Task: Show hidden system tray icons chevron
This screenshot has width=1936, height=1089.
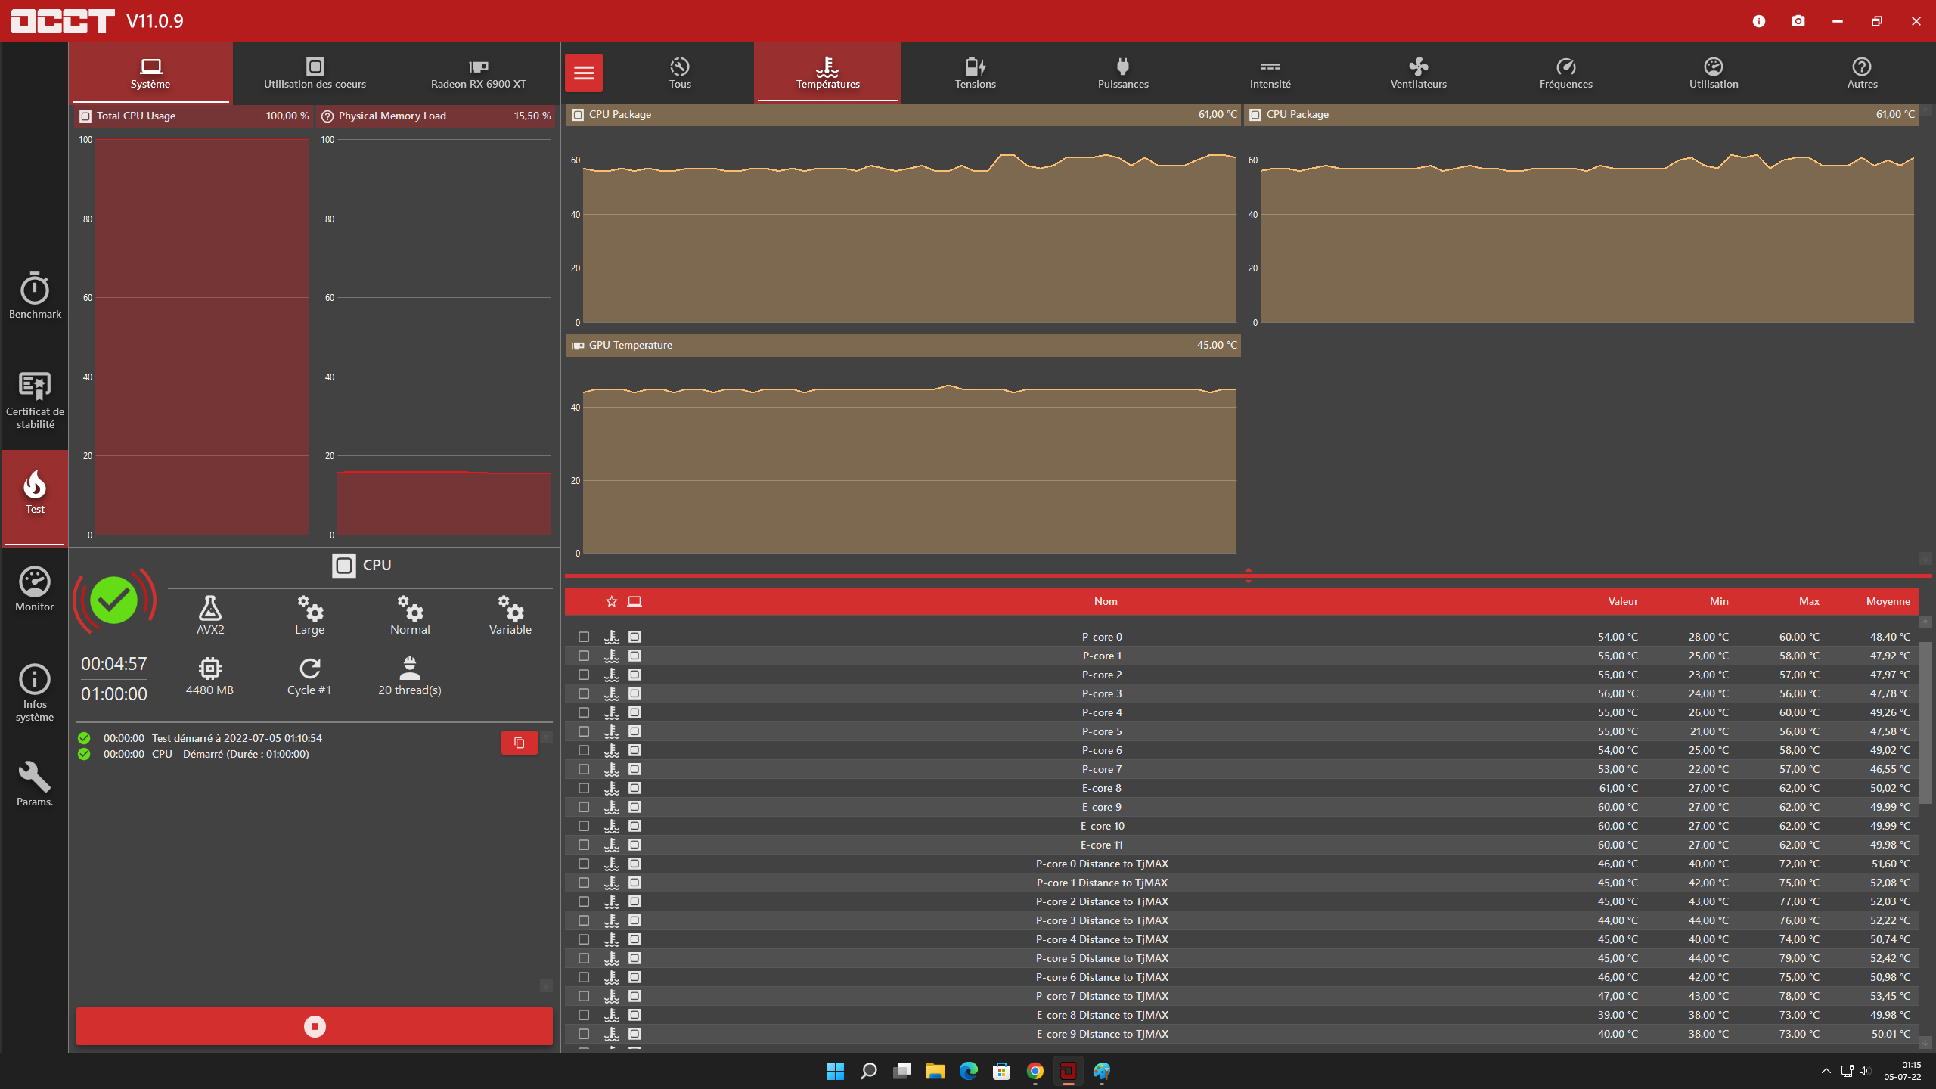Action: [x=1826, y=1071]
